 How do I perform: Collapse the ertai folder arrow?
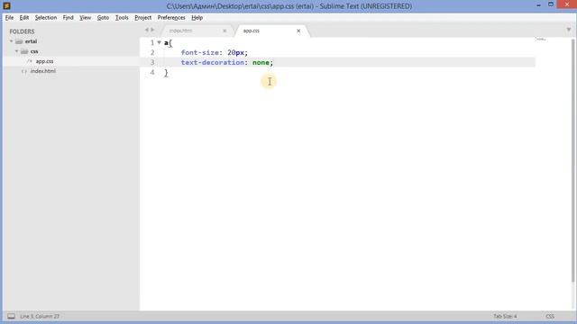[x=12, y=41]
